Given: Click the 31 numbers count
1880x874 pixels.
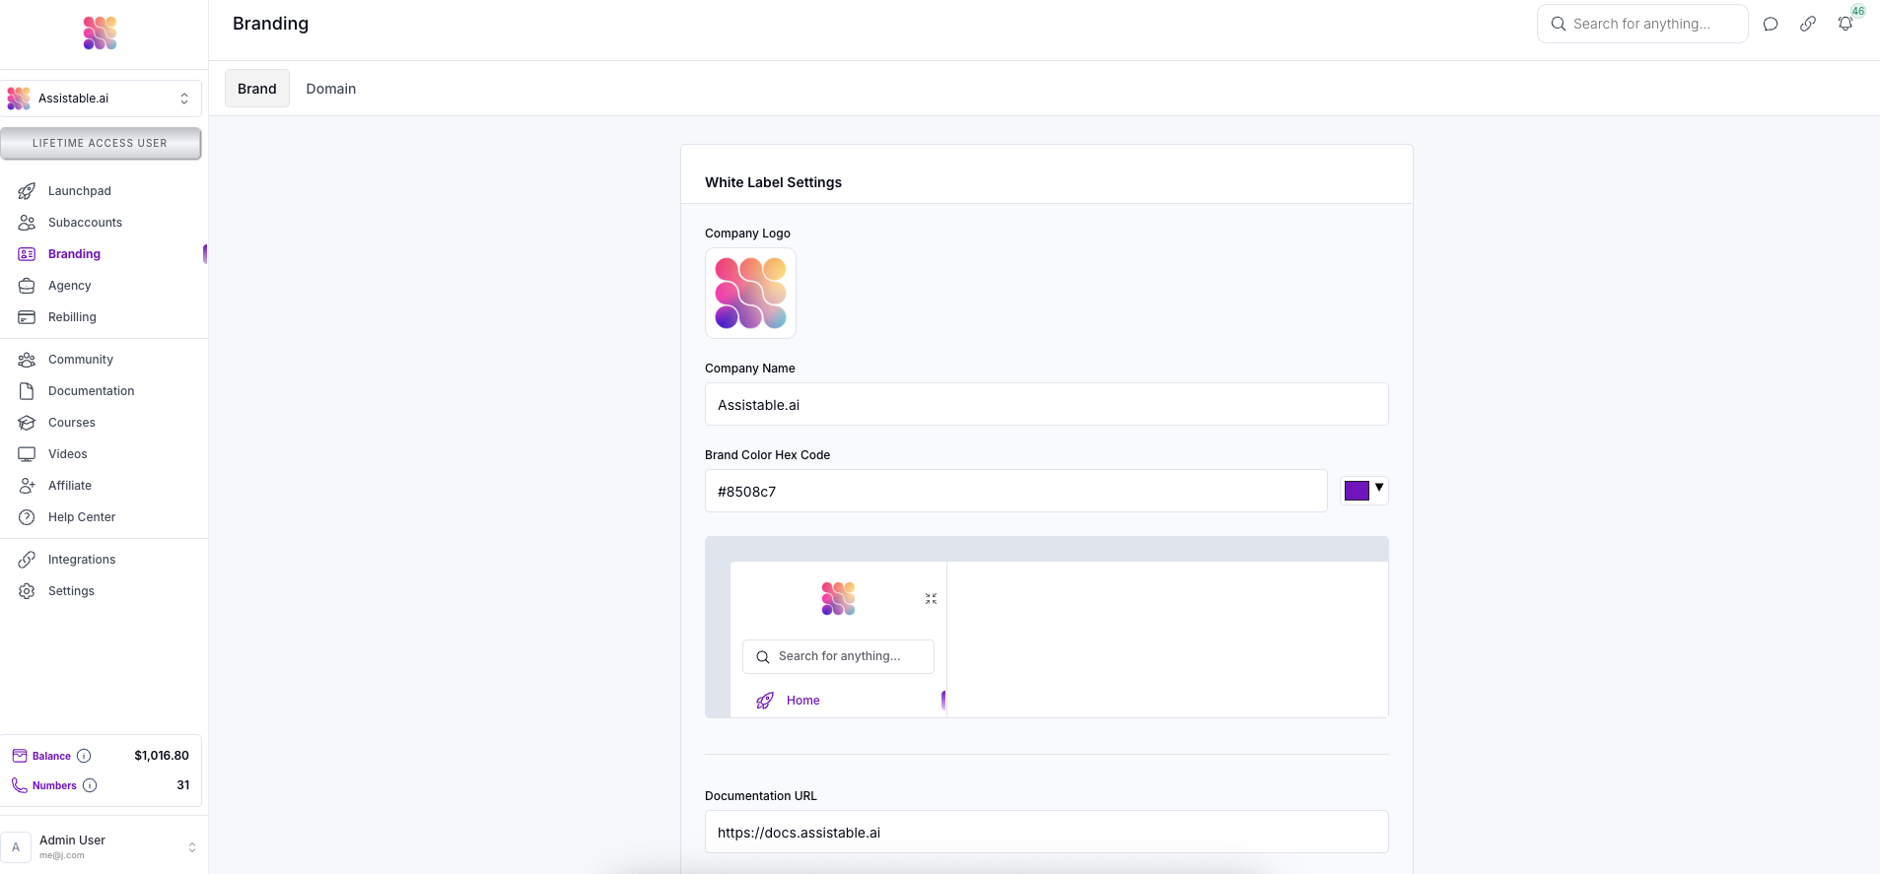Looking at the screenshot, I should [x=183, y=785].
